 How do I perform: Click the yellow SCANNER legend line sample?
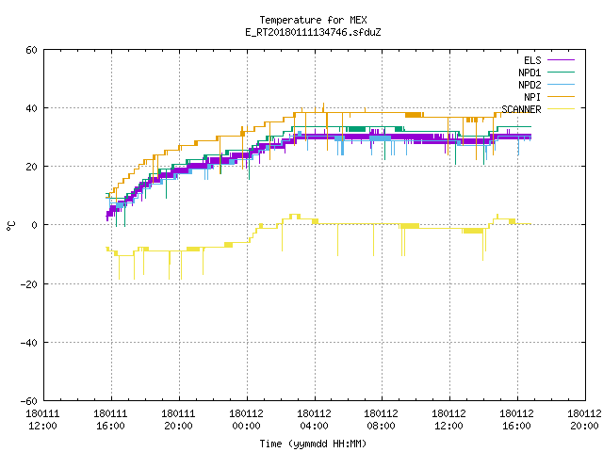(561, 109)
